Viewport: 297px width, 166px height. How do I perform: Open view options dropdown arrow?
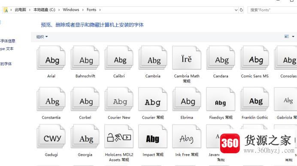(293, 36)
